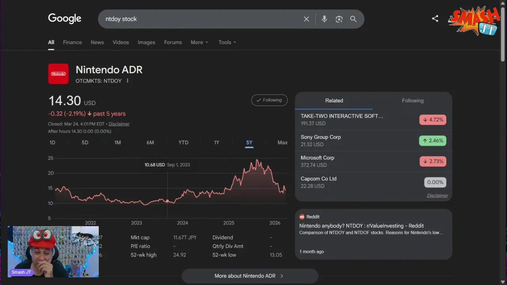Image resolution: width=507 pixels, height=285 pixels.
Task: Click the red Nintendo logo thumbnail
Action: 58,74
